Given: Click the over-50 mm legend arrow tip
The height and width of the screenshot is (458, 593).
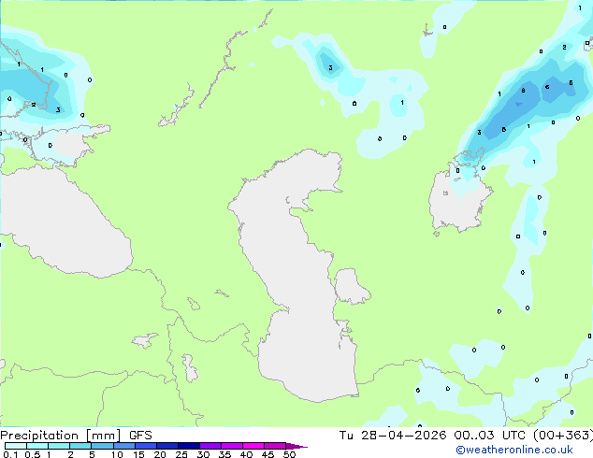Looking at the screenshot, I should [x=296, y=446].
